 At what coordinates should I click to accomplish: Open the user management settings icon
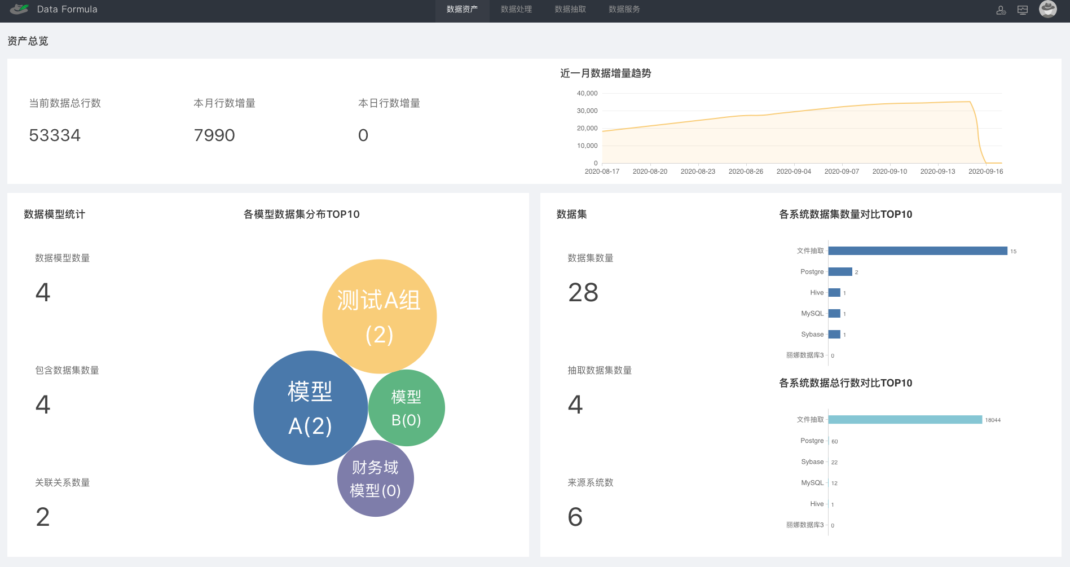pos(1001,10)
